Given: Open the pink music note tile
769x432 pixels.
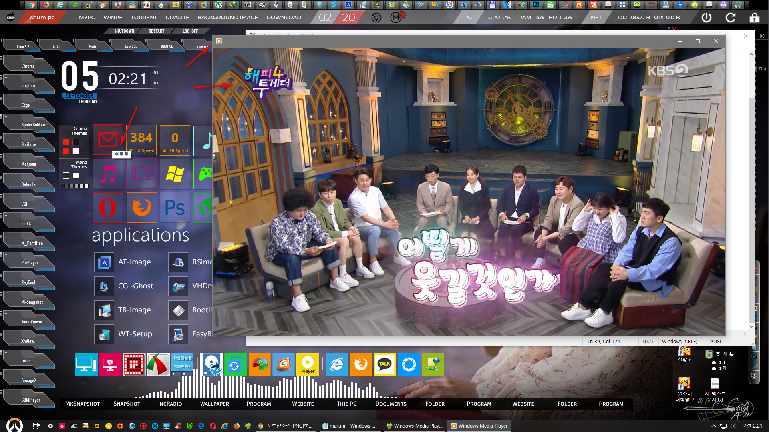Looking at the screenshot, I should click(x=108, y=174).
